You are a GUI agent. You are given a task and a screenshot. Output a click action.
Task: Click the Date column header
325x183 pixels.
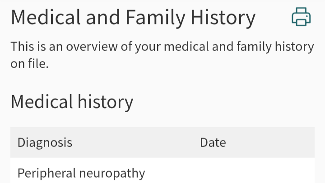pyautogui.click(x=213, y=143)
